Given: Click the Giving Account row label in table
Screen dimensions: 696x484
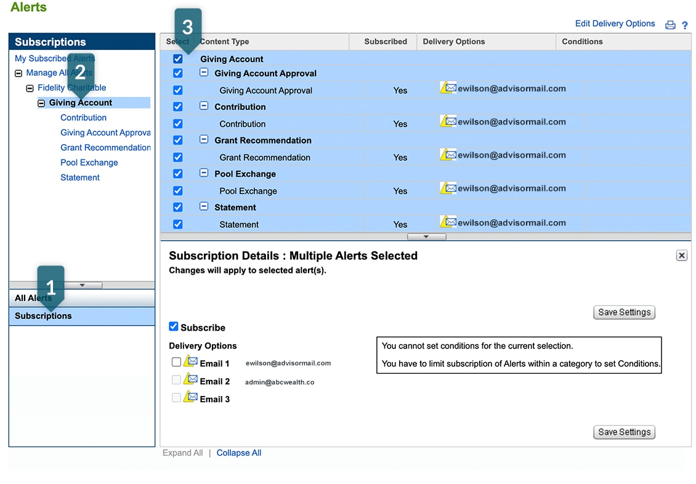Looking at the screenshot, I should coord(231,59).
